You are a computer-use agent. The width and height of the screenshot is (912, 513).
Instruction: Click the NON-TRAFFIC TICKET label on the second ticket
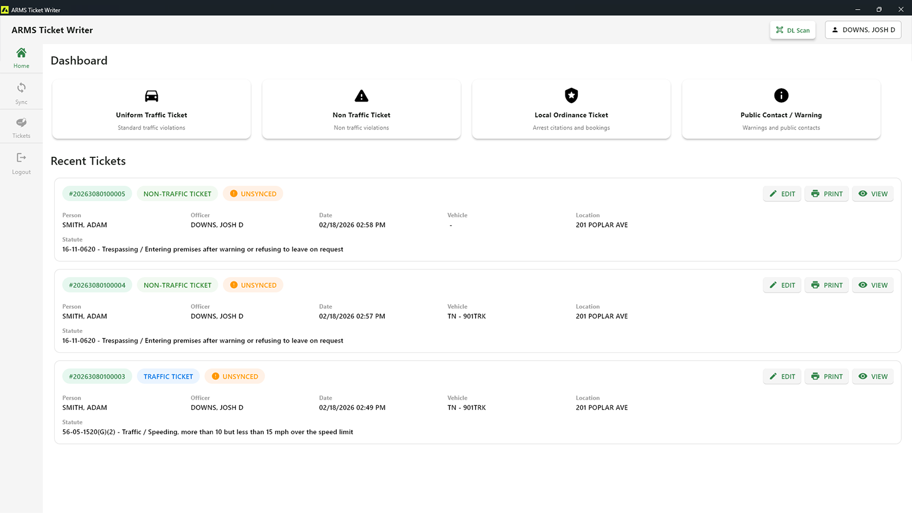[177, 284]
